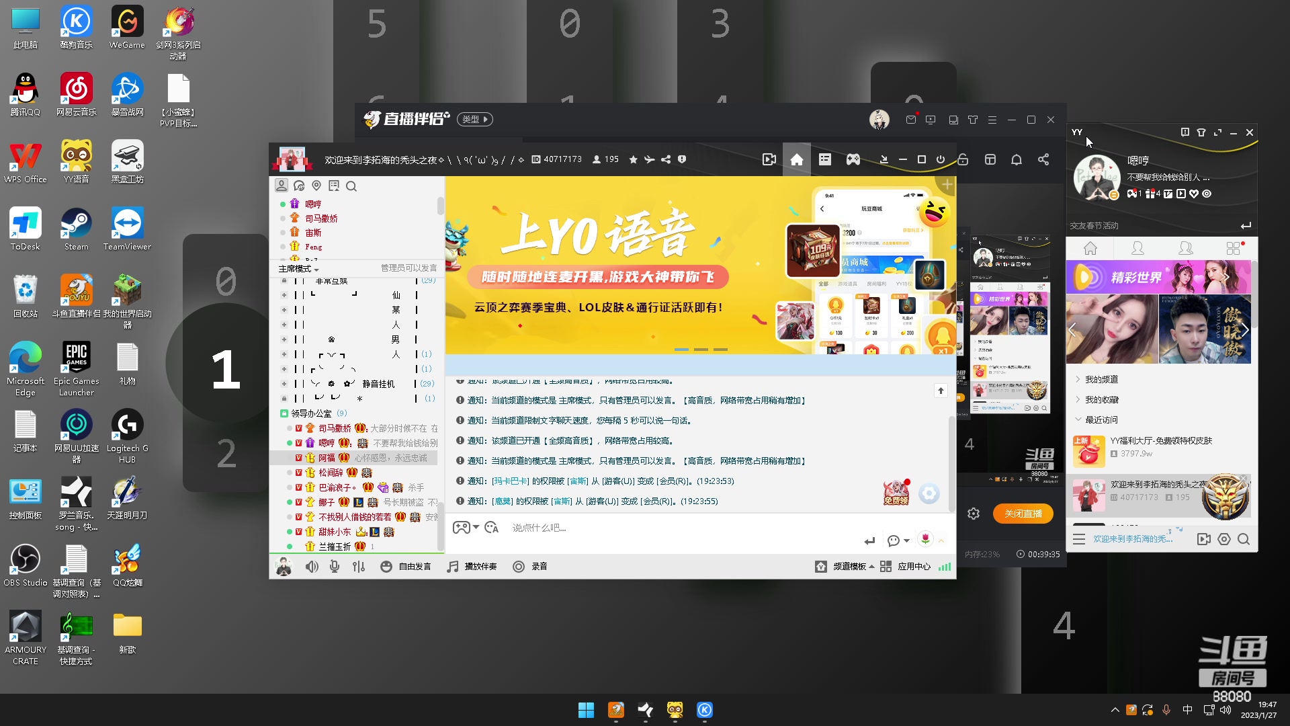The height and width of the screenshot is (726, 1290).
Task: Open the game center gamepad icon in the channel toolbar
Action: pos(853,159)
